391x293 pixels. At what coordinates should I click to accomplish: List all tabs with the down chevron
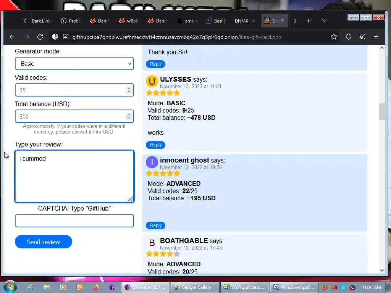tap(324, 21)
